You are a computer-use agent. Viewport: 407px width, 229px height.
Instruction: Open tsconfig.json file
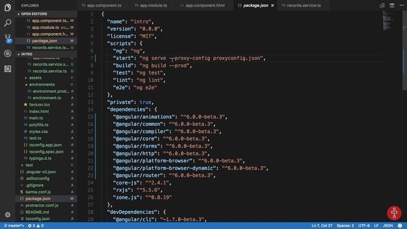[46, 219]
